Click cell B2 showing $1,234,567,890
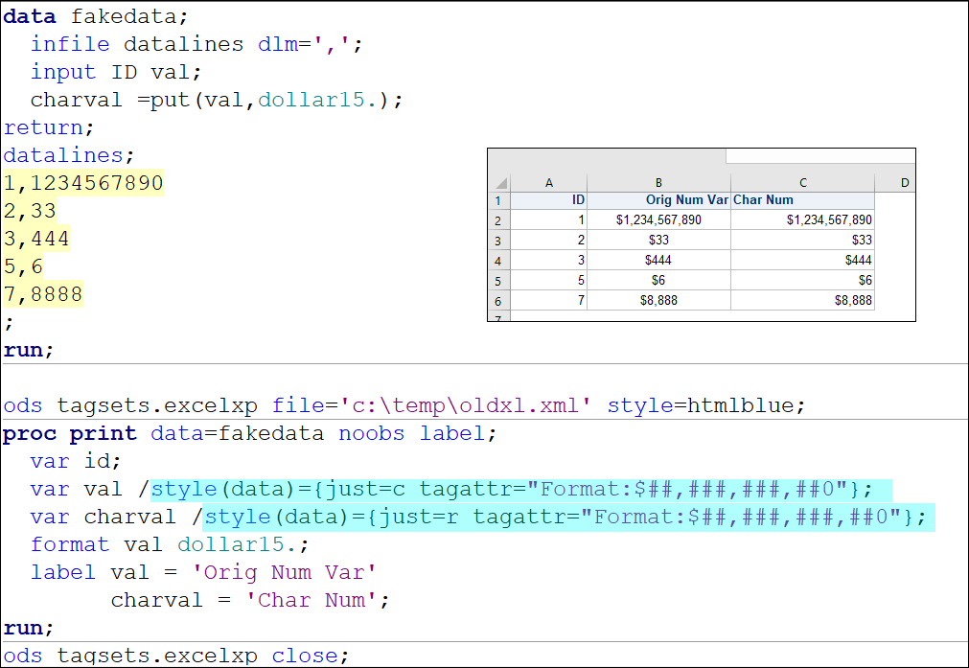 point(658,220)
